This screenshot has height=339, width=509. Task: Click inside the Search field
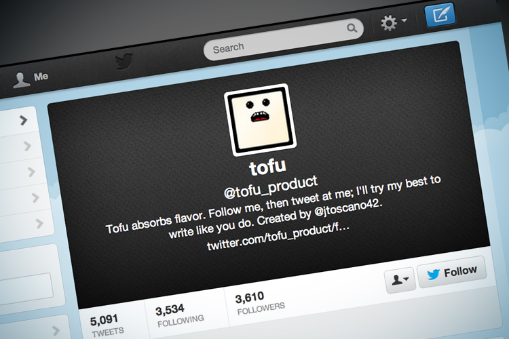284,39
